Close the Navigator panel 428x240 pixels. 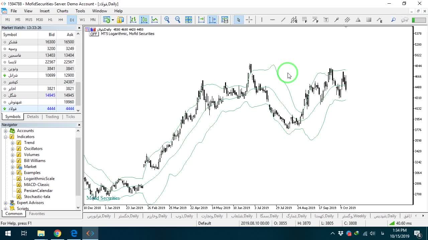[x=79, y=125]
